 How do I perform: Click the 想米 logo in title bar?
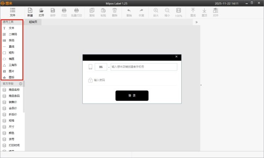pyautogui.click(x=7, y=3)
